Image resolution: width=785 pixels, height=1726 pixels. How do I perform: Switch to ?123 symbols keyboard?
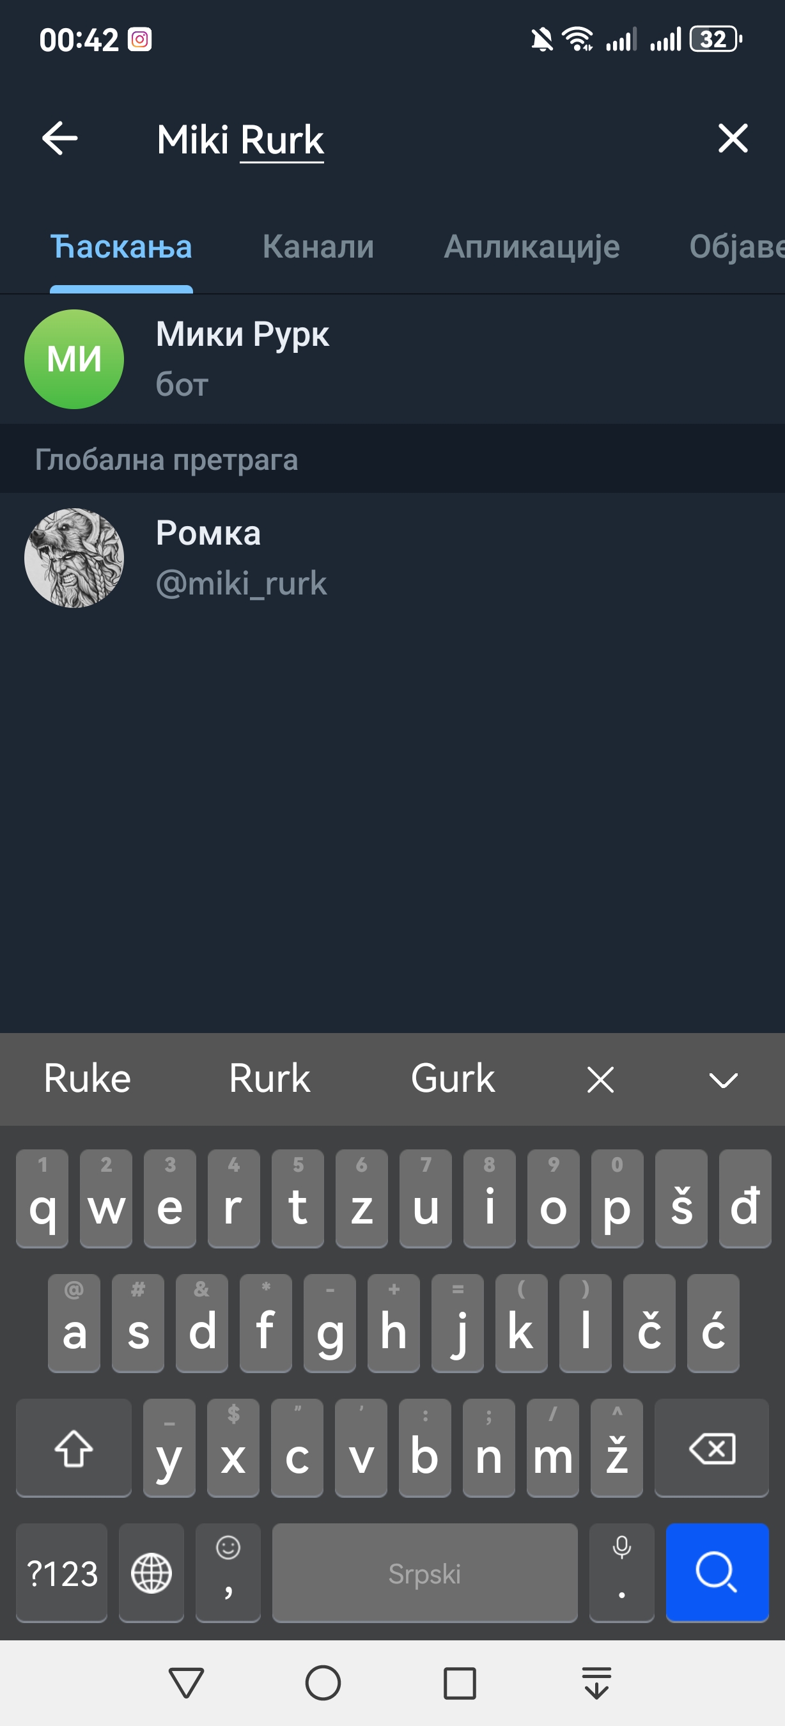point(62,1573)
